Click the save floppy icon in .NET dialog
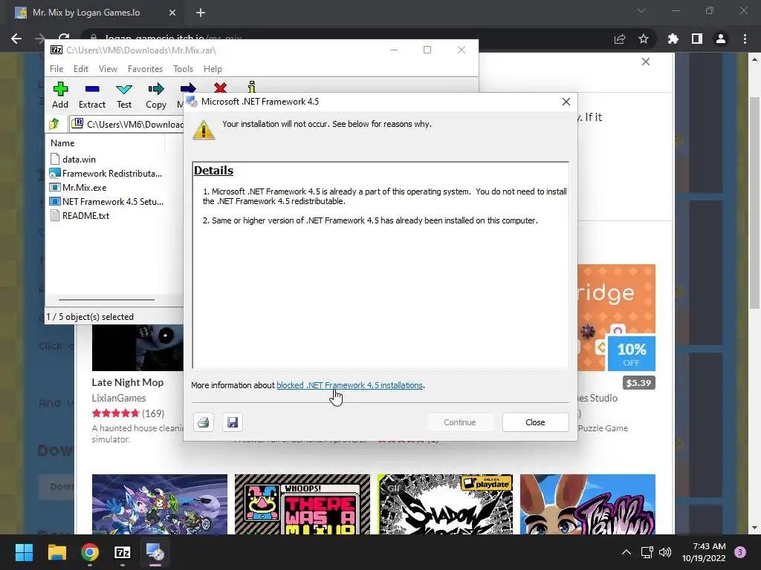Viewport: 761px width, 570px height. (x=233, y=422)
